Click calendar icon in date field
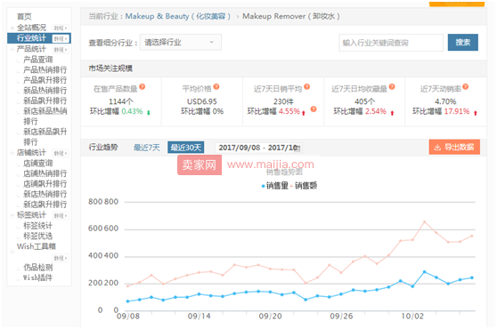The image size is (497, 329). pyautogui.click(x=297, y=148)
